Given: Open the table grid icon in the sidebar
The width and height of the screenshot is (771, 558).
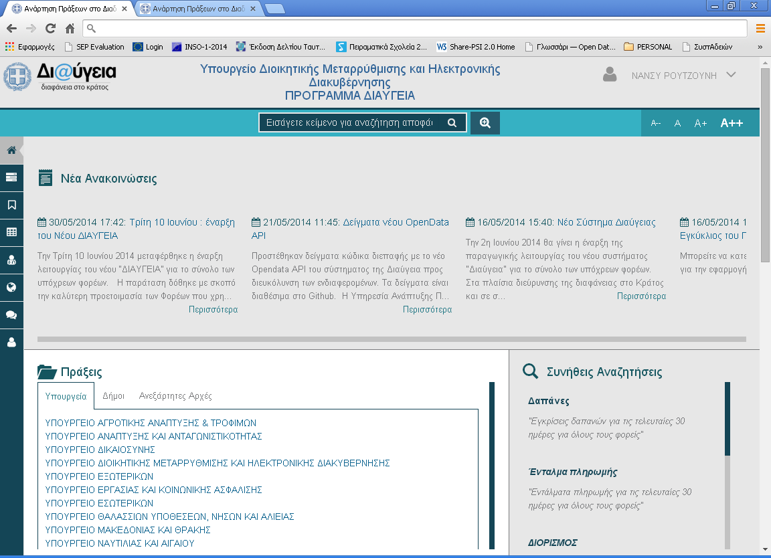Looking at the screenshot, I should coord(11,232).
